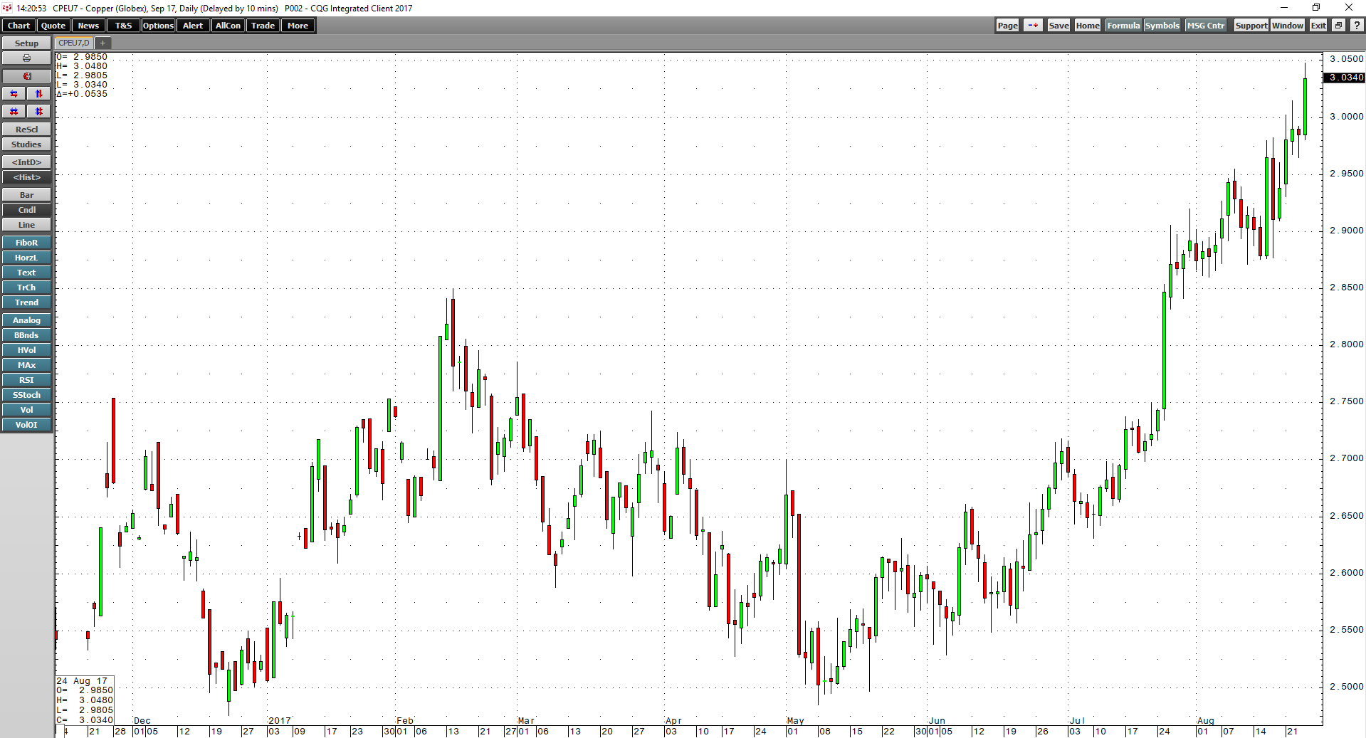
Task: Click the vertical expand arrows icon
Action: click(39, 94)
